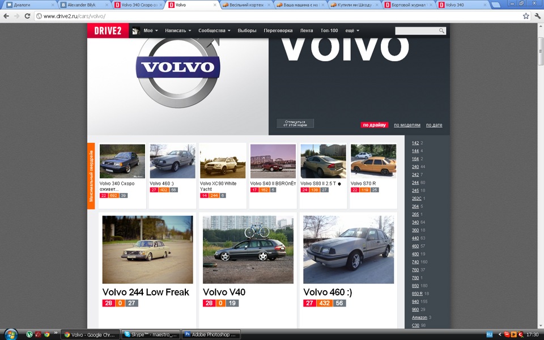The height and width of the screenshot is (340, 544).
Task: Expand the 'Написать' dropdown menu
Action: pyautogui.click(x=178, y=31)
